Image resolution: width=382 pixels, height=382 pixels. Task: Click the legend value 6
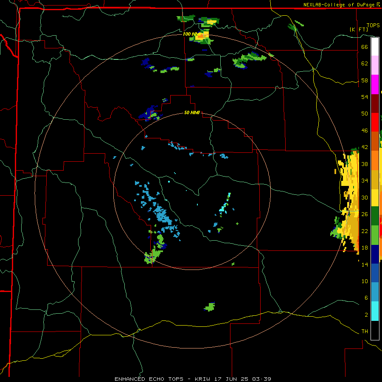point(366,298)
